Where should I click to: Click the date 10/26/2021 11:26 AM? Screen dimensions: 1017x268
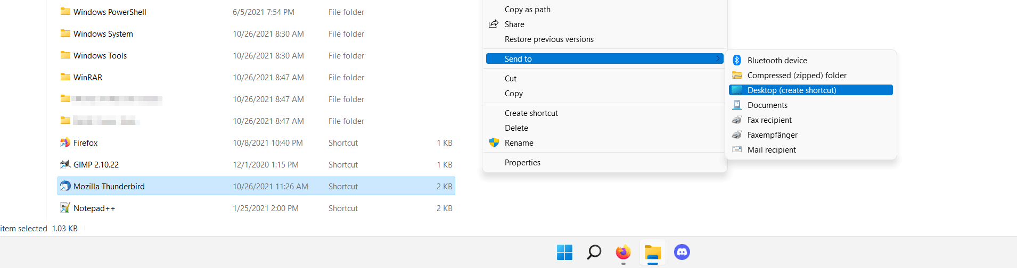pos(270,186)
